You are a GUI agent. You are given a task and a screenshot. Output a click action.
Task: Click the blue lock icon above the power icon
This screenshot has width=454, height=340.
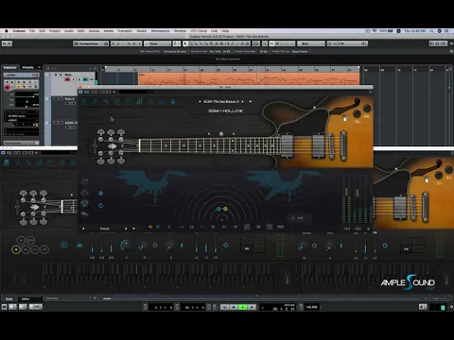click(100, 194)
